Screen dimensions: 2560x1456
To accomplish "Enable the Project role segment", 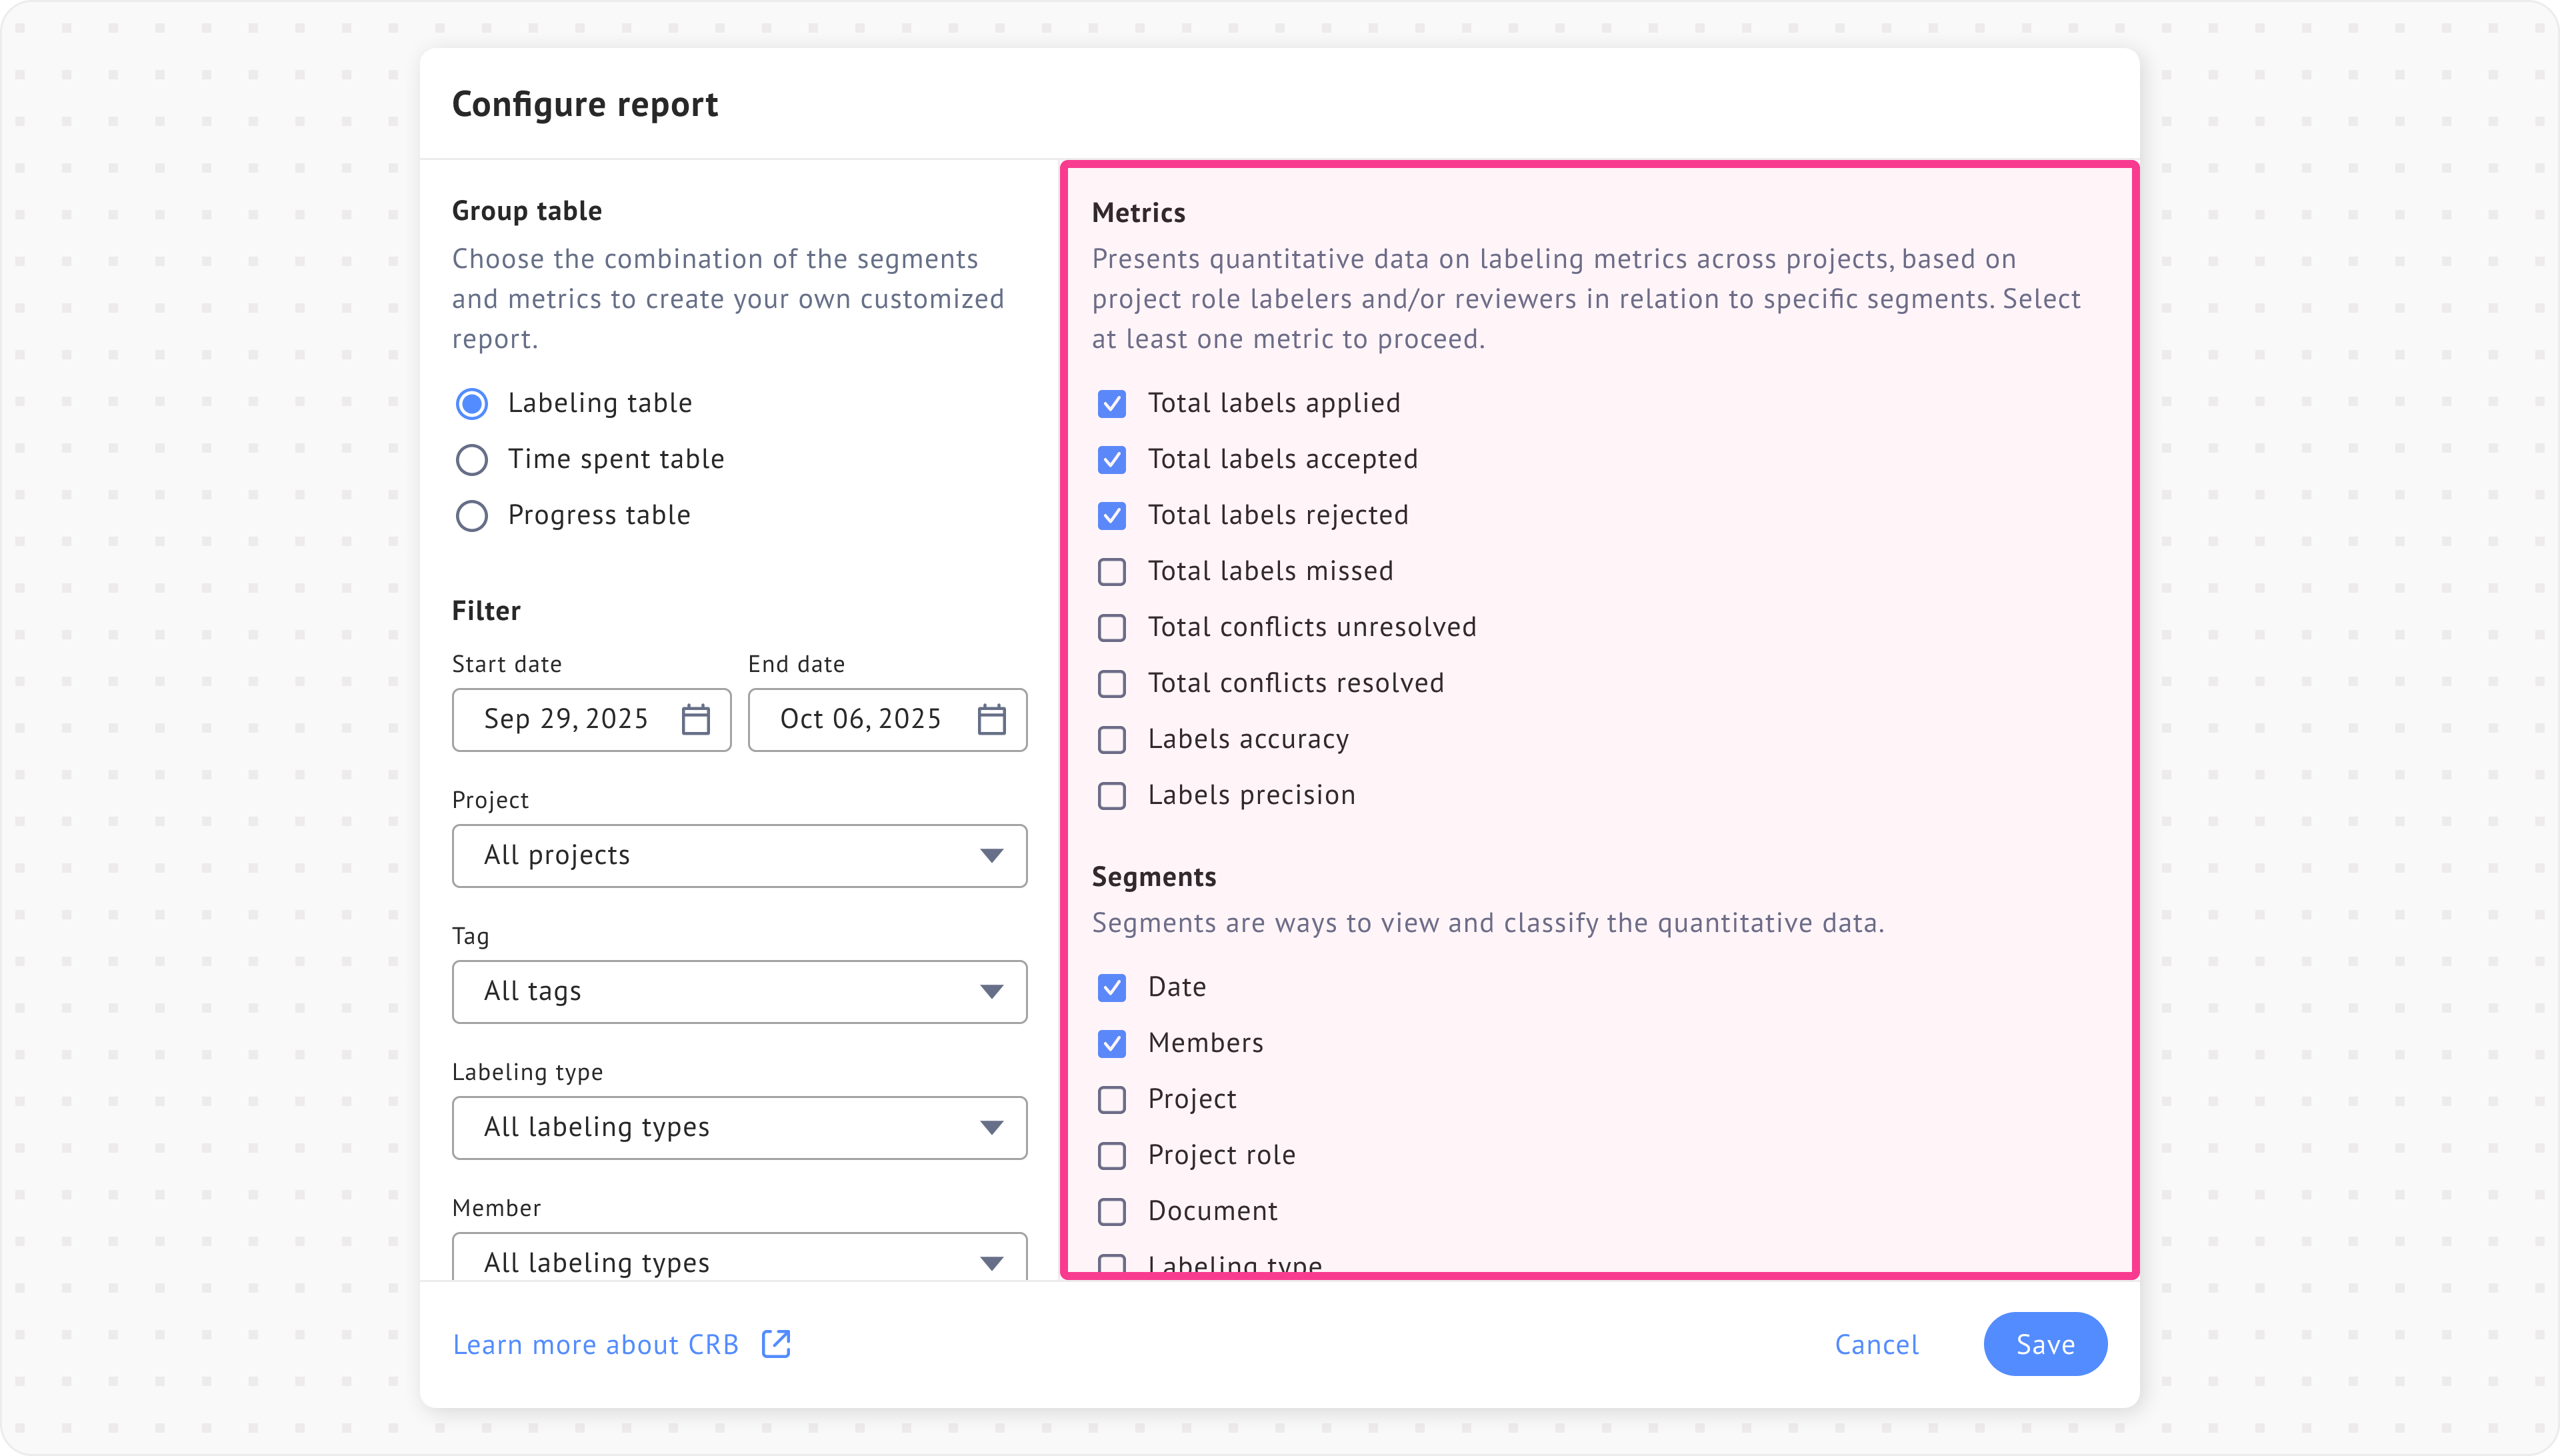I will click(x=1112, y=1156).
